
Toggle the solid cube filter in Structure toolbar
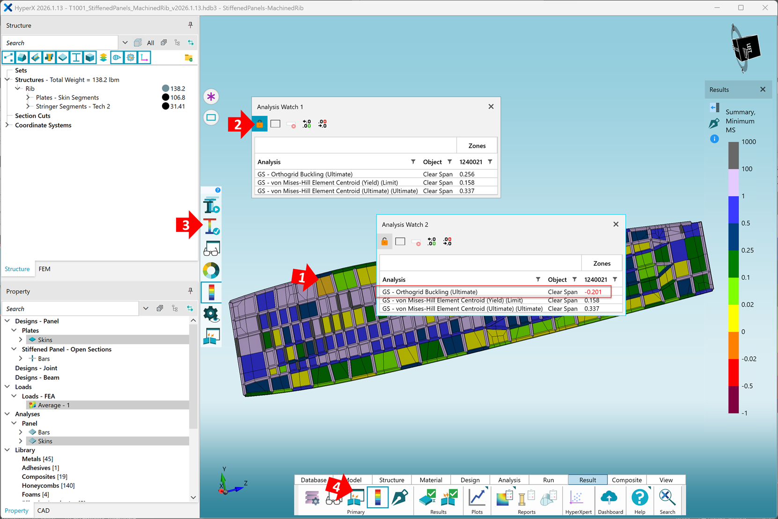point(90,58)
